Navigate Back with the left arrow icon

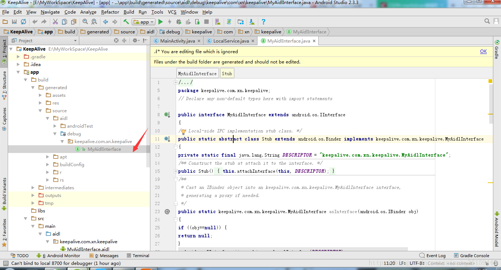pos(106,22)
